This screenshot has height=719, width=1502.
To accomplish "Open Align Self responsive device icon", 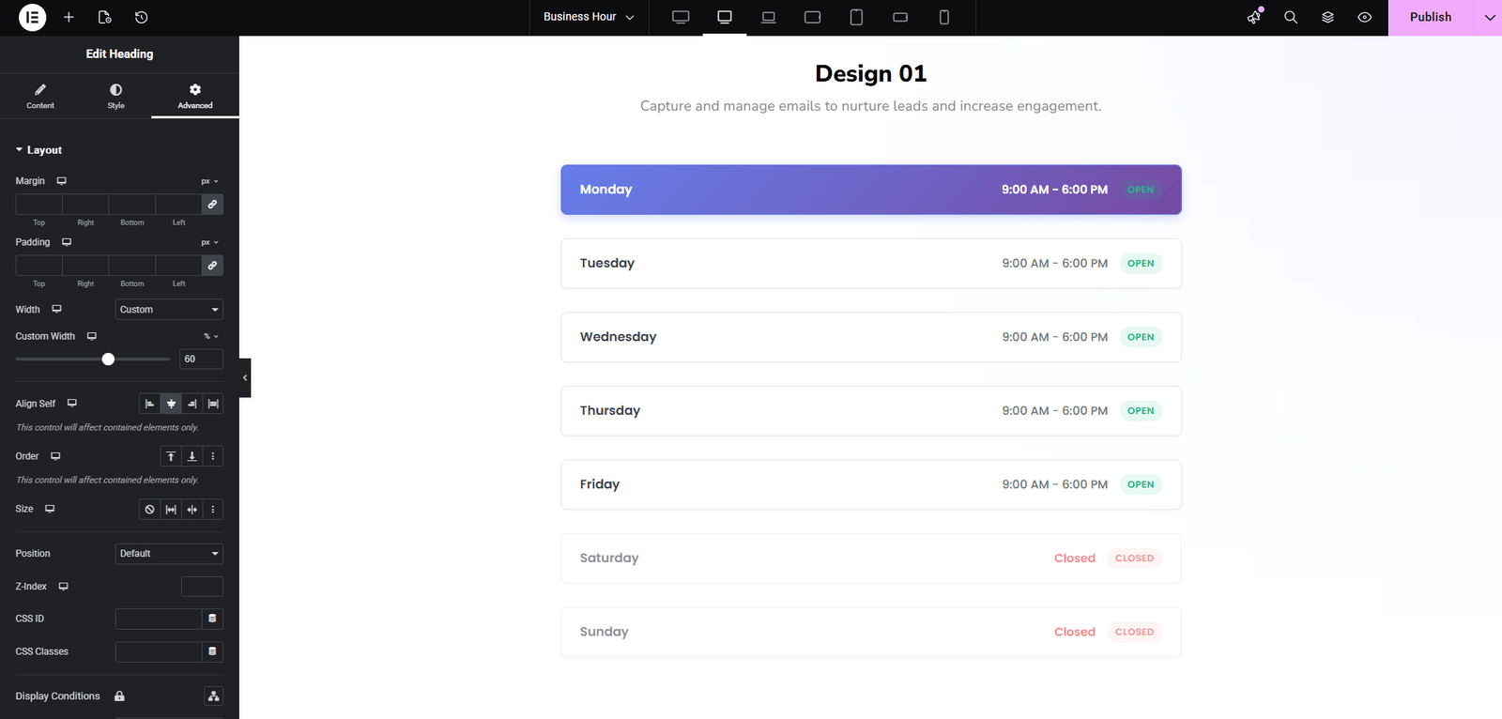I will pos(71,403).
